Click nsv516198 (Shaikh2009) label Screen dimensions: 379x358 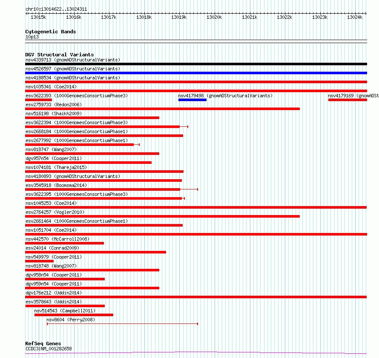tap(54, 114)
